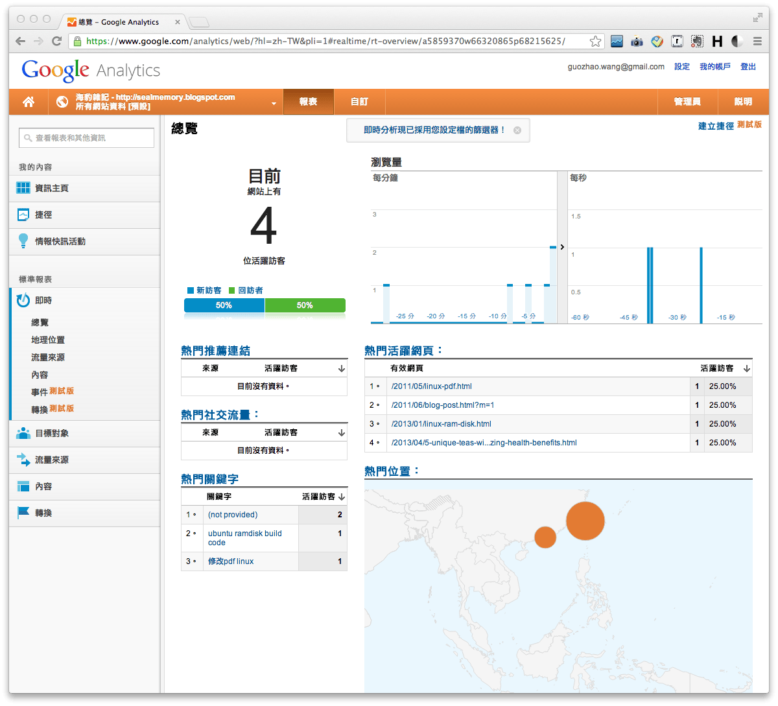Click the 流量來源 traffic sources arrow icon
Image resolution: width=778 pixels, height=706 pixels.
point(24,460)
